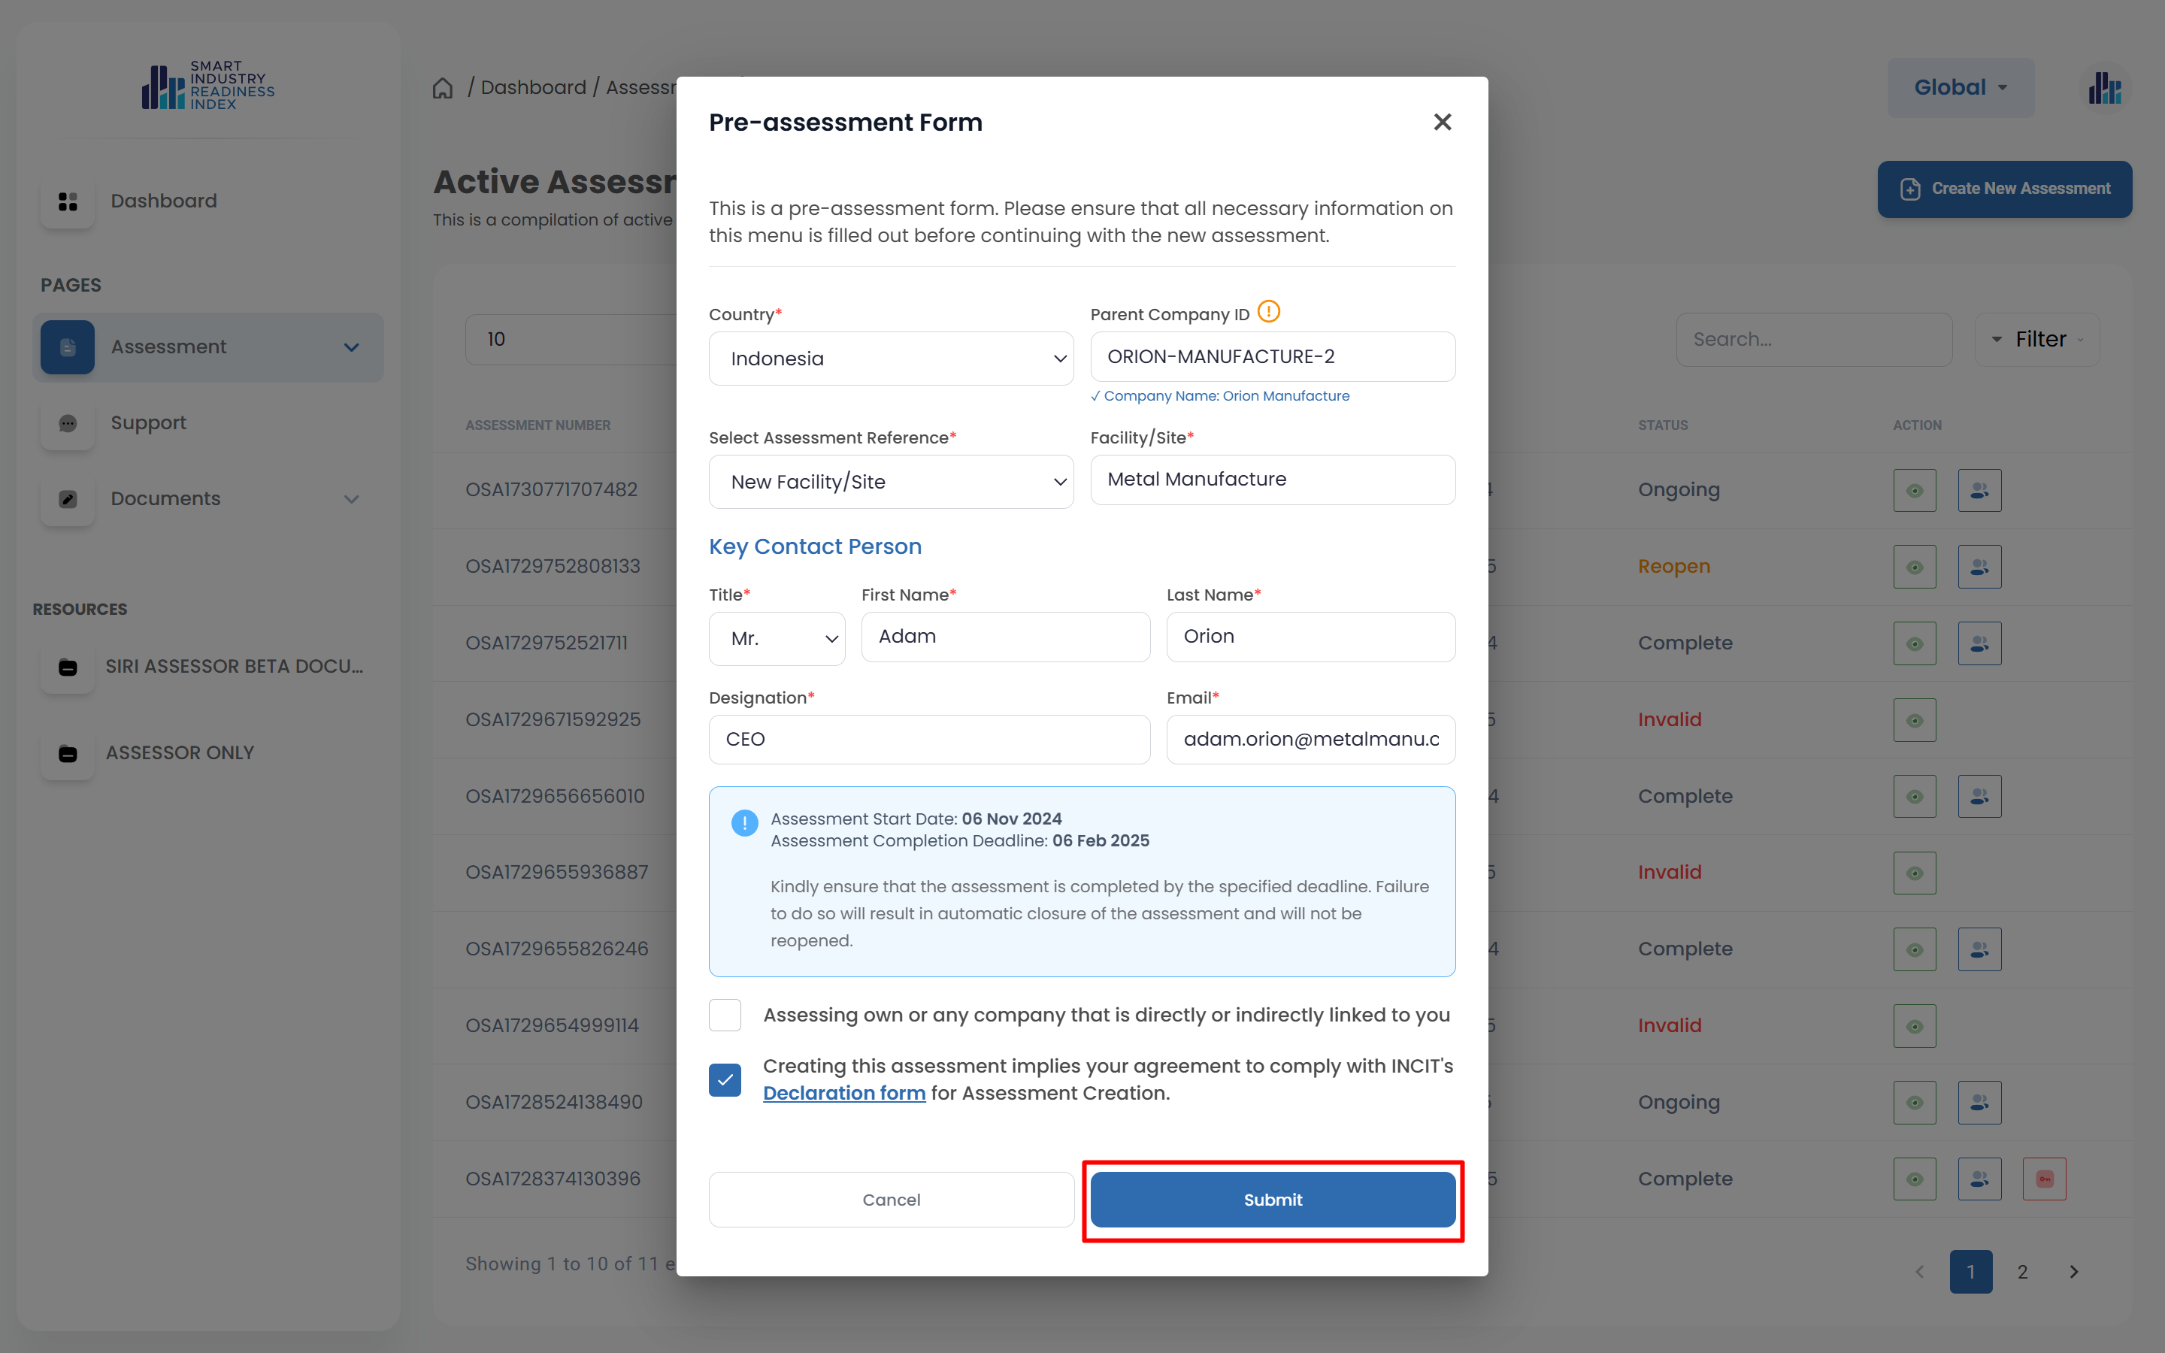The width and height of the screenshot is (2165, 1353).
Task: Click assign-users icon for OSA1730771707482
Action: [x=1979, y=490]
